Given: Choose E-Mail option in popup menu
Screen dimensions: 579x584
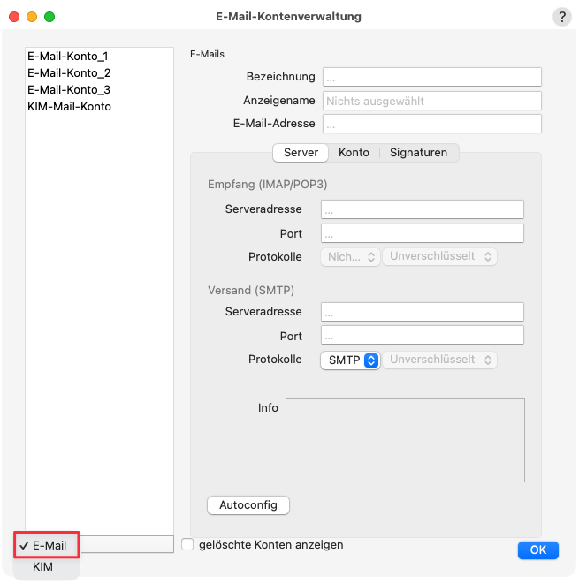Looking at the screenshot, I should [x=49, y=546].
